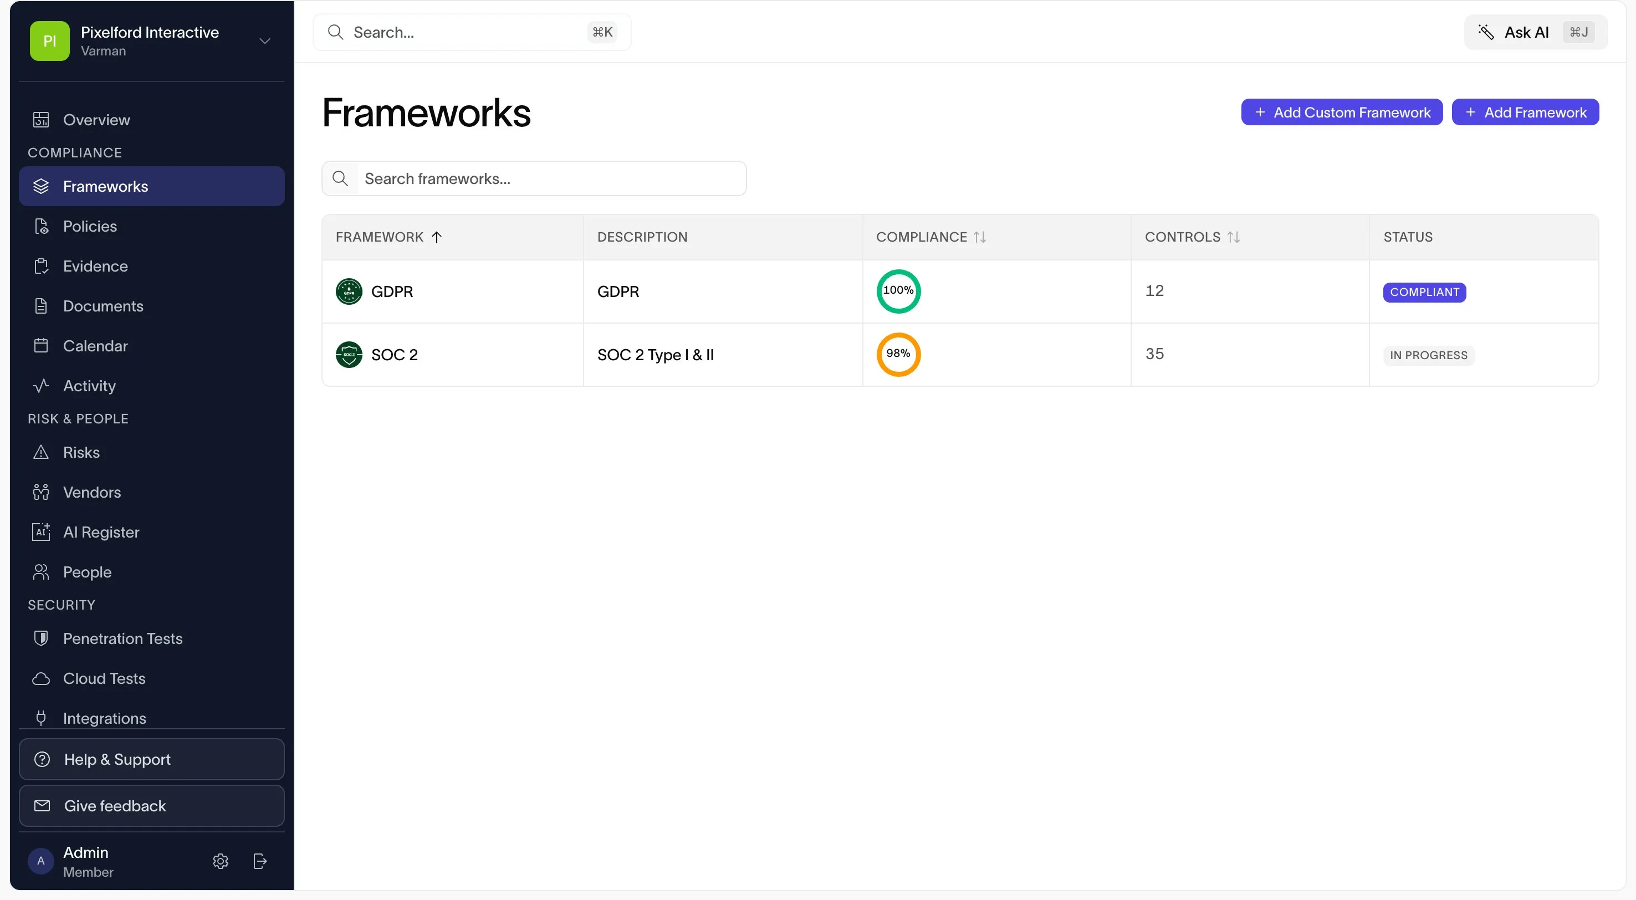The width and height of the screenshot is (1636, 900).
Task: Click the controls count 12
Action: click(1154, 290)
